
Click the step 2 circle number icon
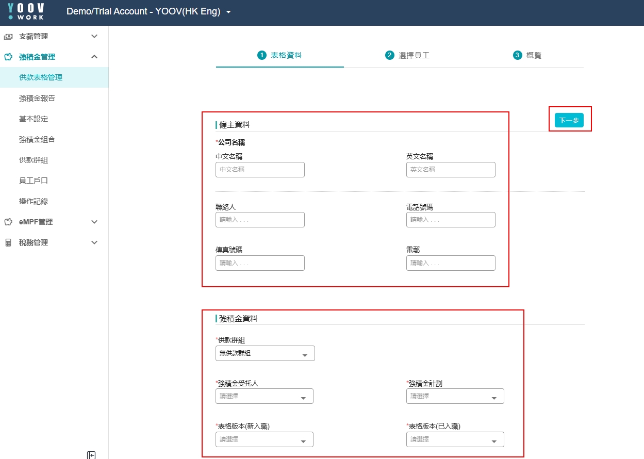(389, 55)
